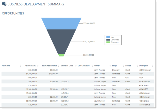Click Joy Kirkwood owner cell
Viewport: 158px width, 110px height.
tap(100, 101)
